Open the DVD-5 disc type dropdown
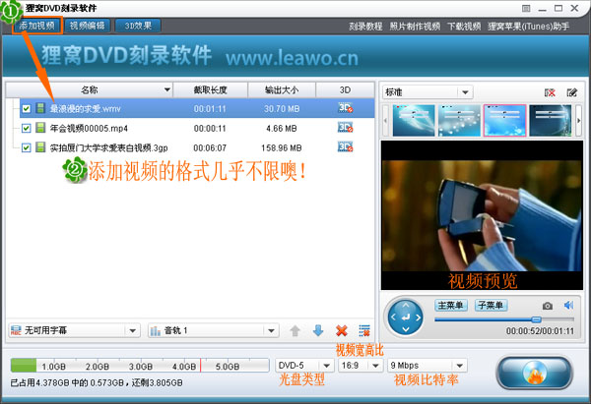The height and width of the screenshot is (404, 591). coord(304,366)
